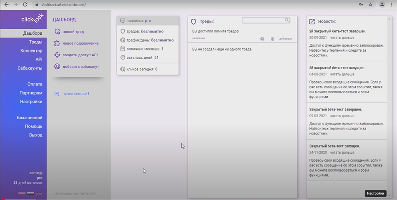Click the external-link icon beside Новости

pyautogui.click(x=312, y=21)
